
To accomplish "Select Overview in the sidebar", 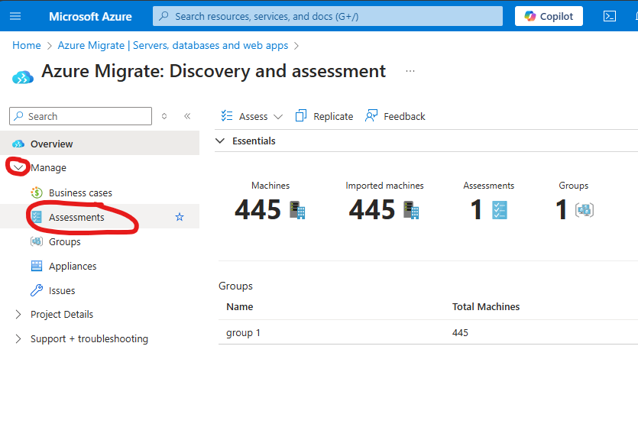I will [51, 144].
